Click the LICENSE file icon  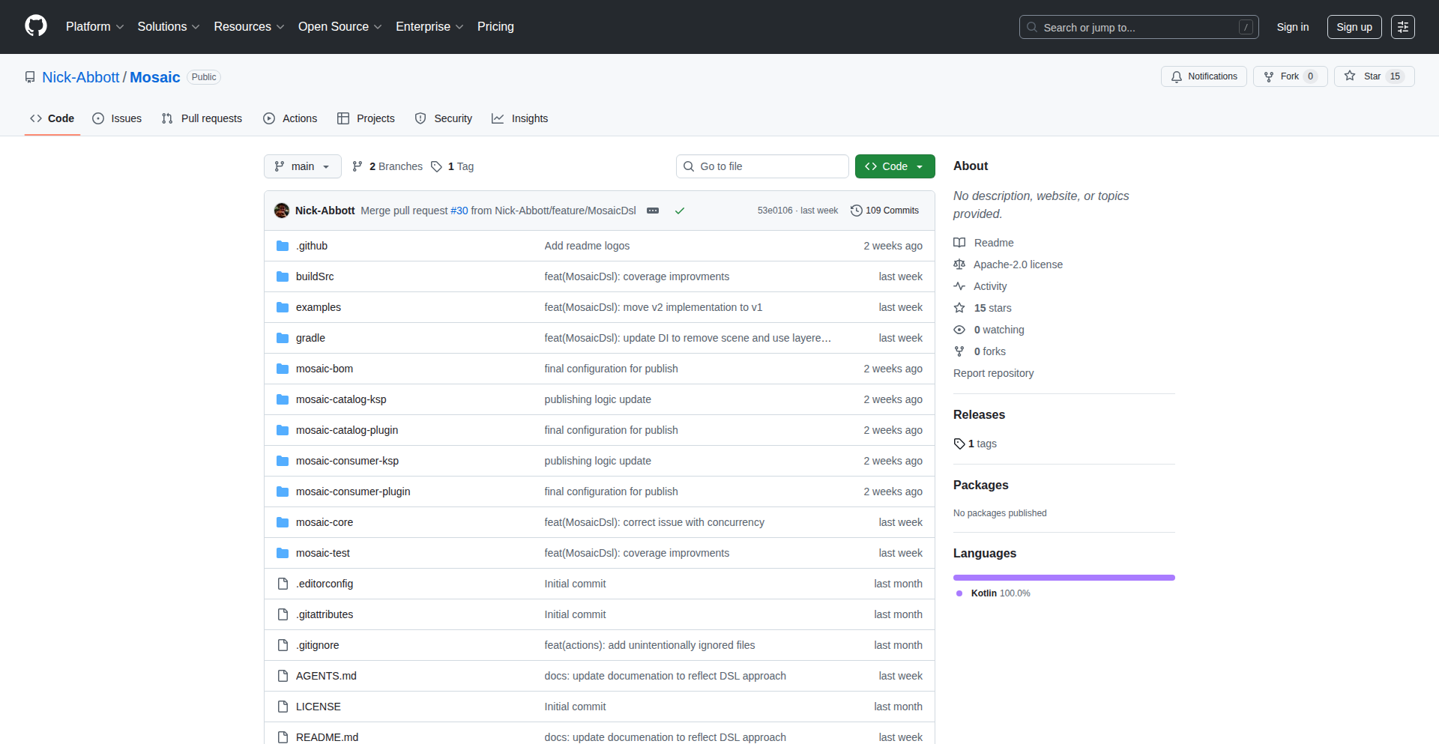pyautogui.click(x=283, y=707)
